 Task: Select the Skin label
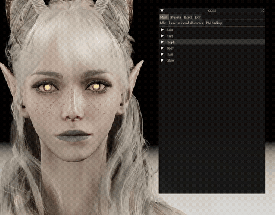(x=170, y=30)
